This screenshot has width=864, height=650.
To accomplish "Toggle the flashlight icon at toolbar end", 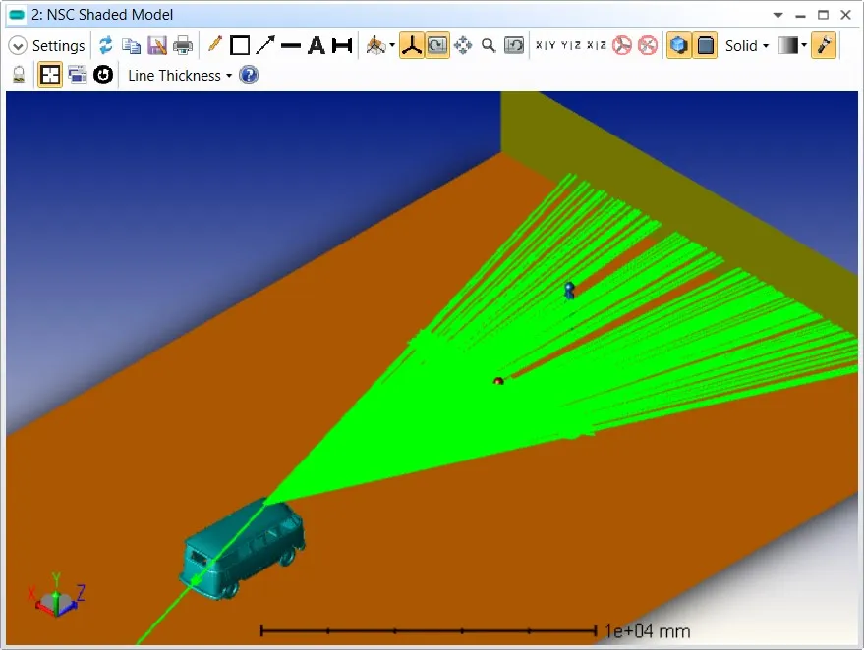I will [x=824, y=46].
